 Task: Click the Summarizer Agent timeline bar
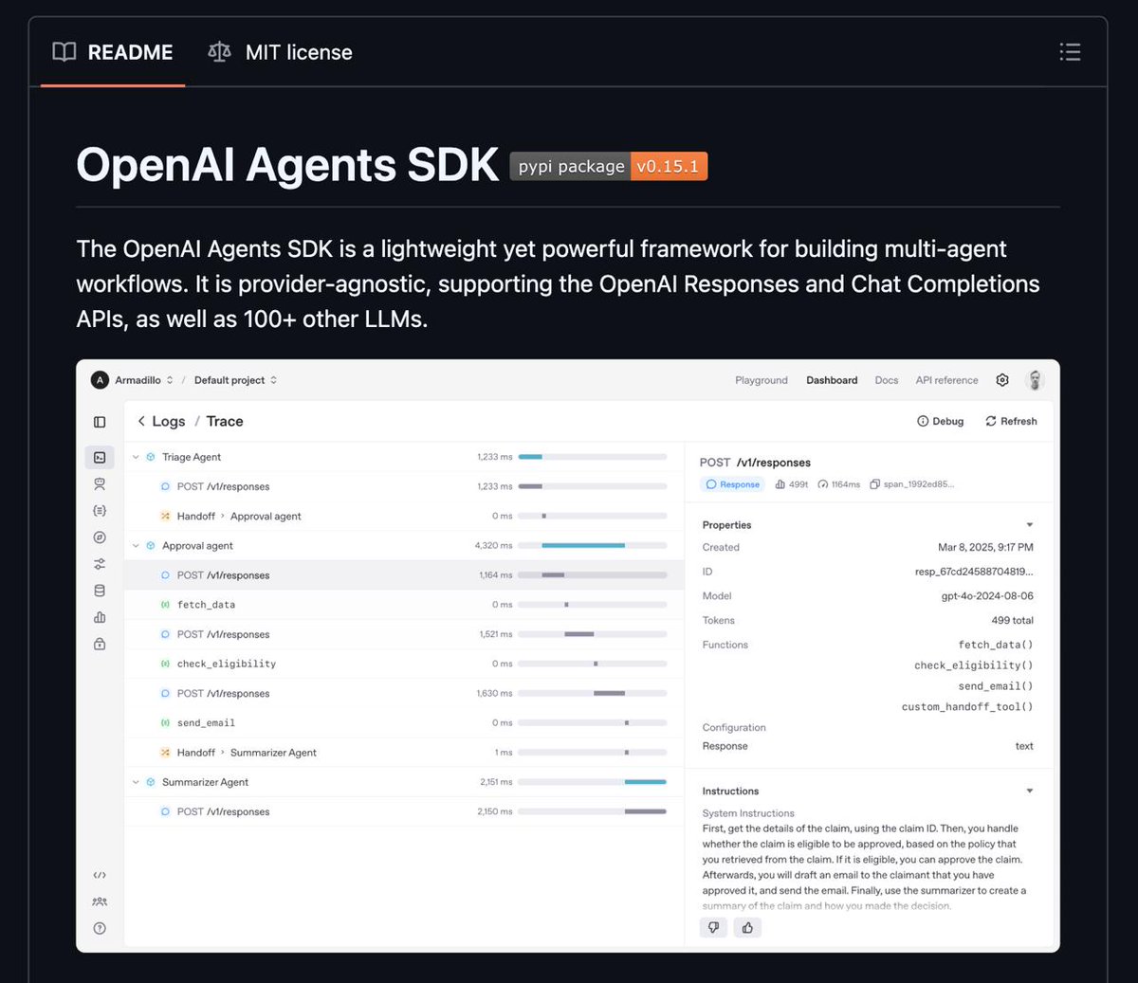[x=645, y=782]
